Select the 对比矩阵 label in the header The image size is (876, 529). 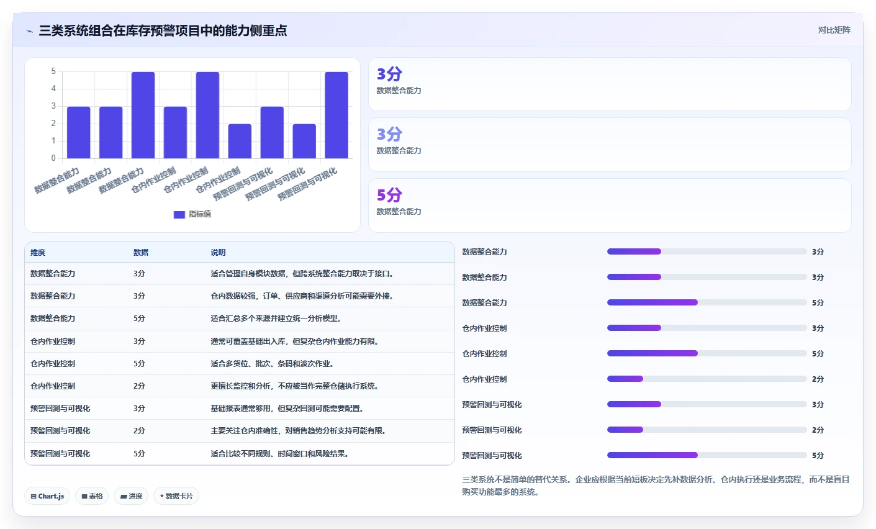click(x=834, y=30)
